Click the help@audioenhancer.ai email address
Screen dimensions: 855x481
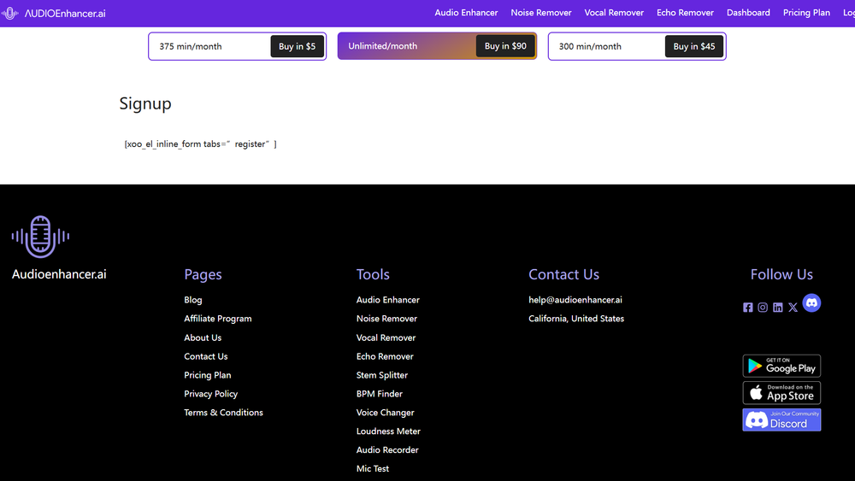(575, 300)
